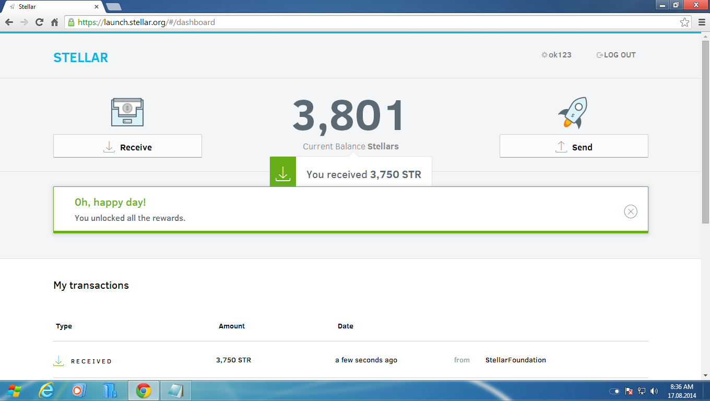The image size is (710, 401).
Task: Click the Send button
Action: tap(574, 146)
